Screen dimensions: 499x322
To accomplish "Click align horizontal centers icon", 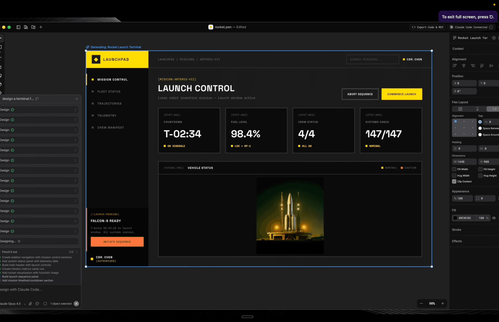I will pos(464,66).
